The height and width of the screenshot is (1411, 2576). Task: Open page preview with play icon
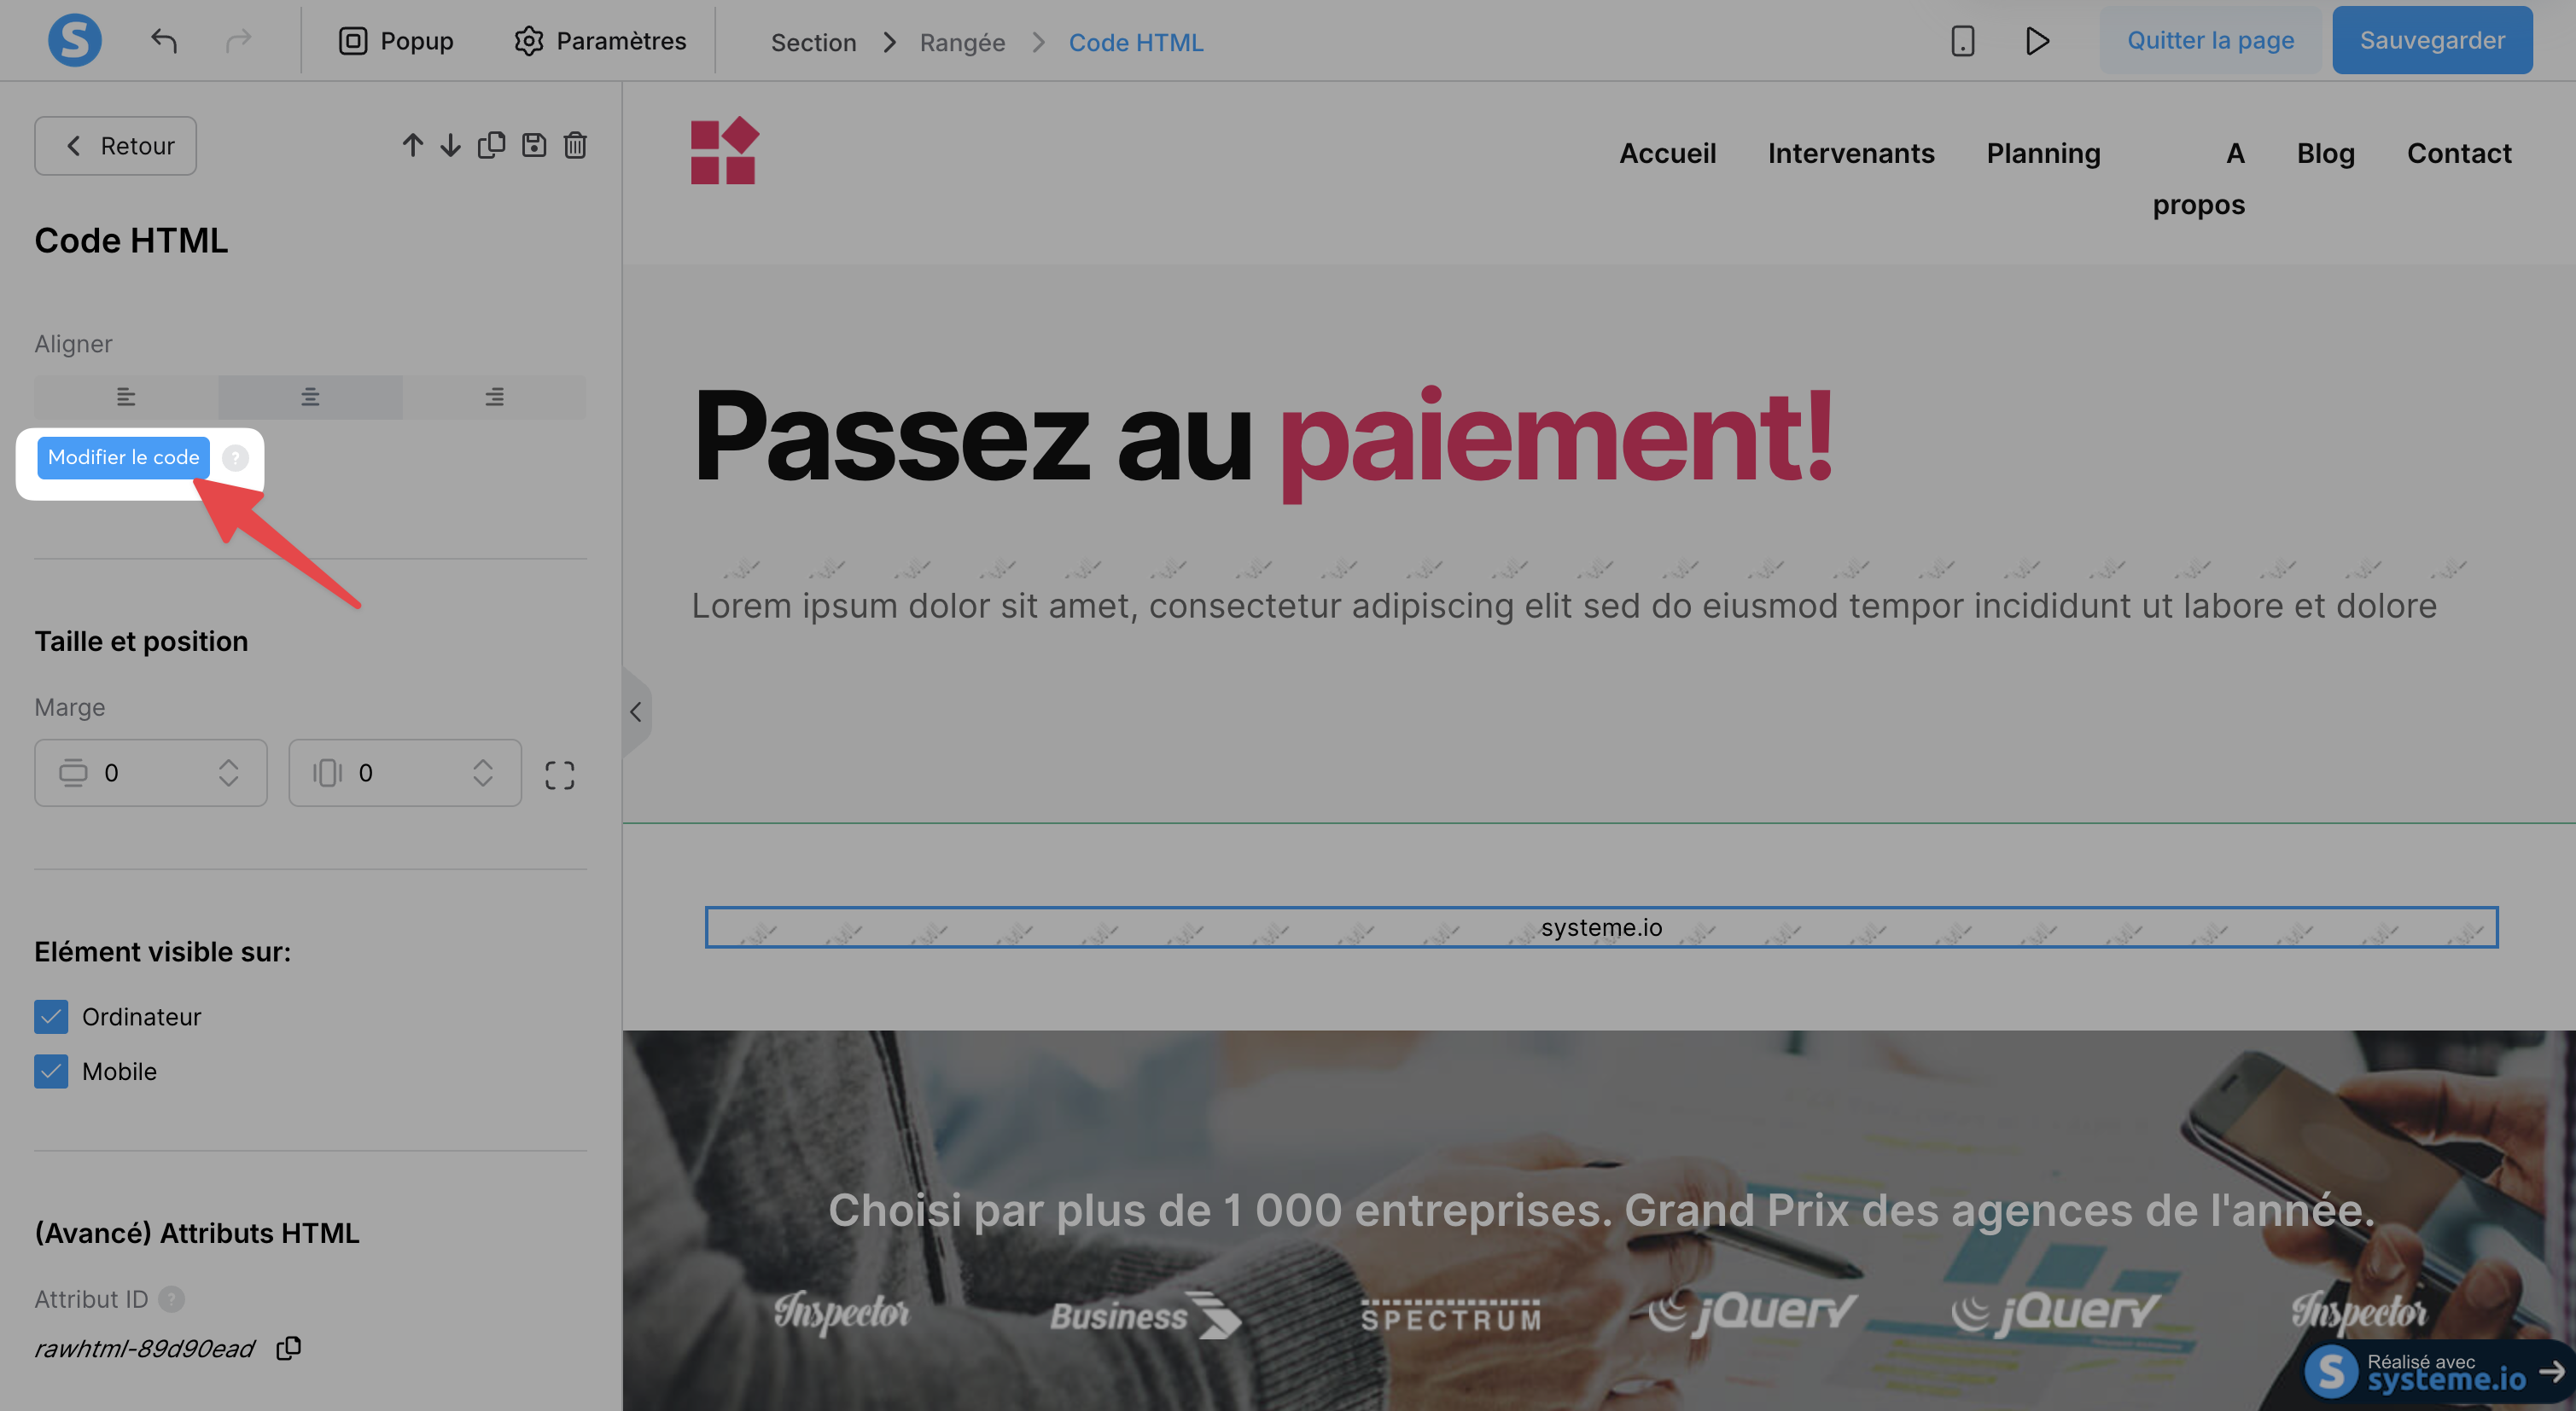point(2037,41)
